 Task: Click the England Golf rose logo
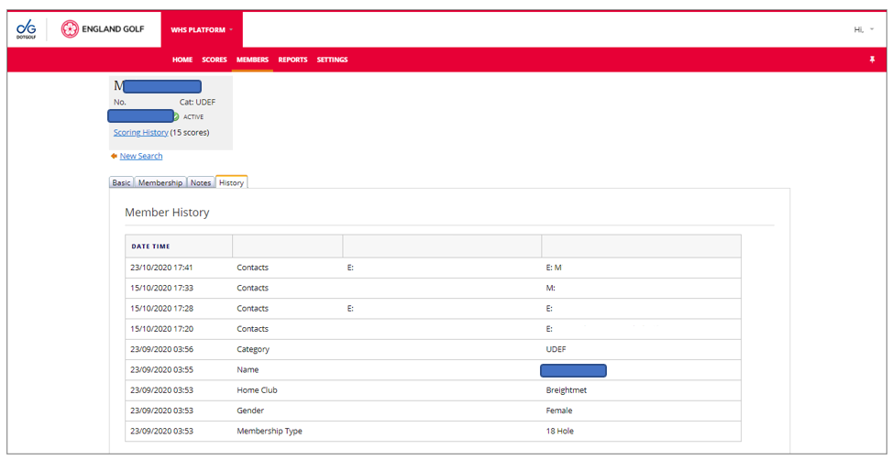70,29
